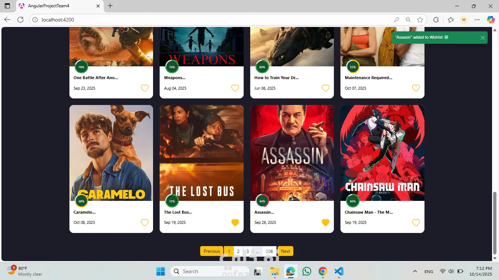Switch to Microsoft Edge in taskbar
Screen dimensions: 499x280
tap(290, 271)
